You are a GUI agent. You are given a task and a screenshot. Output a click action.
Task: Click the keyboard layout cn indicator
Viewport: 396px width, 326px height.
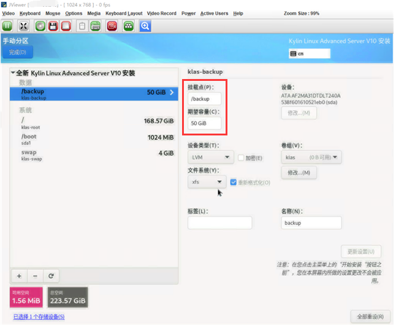310,53
